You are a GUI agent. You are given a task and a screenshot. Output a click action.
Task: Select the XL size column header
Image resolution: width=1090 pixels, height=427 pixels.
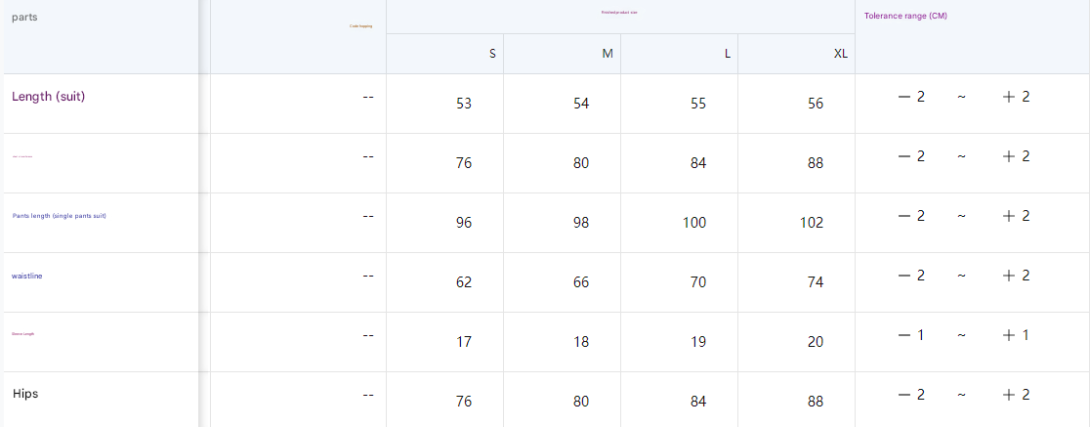pos(840,54)
